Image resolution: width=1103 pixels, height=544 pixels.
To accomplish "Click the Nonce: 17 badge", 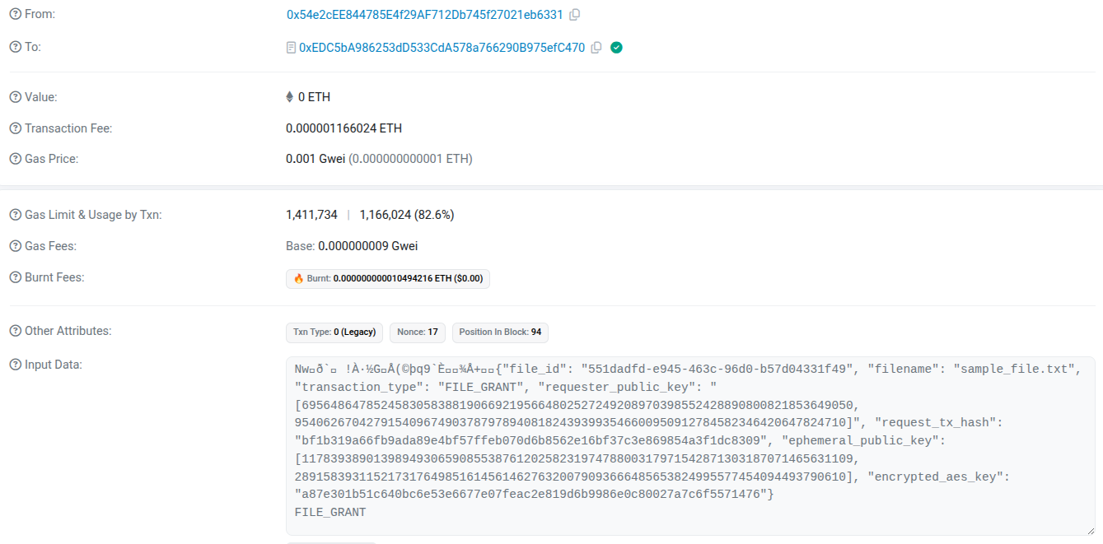I will pyautogui.click(x=418, y=332).
